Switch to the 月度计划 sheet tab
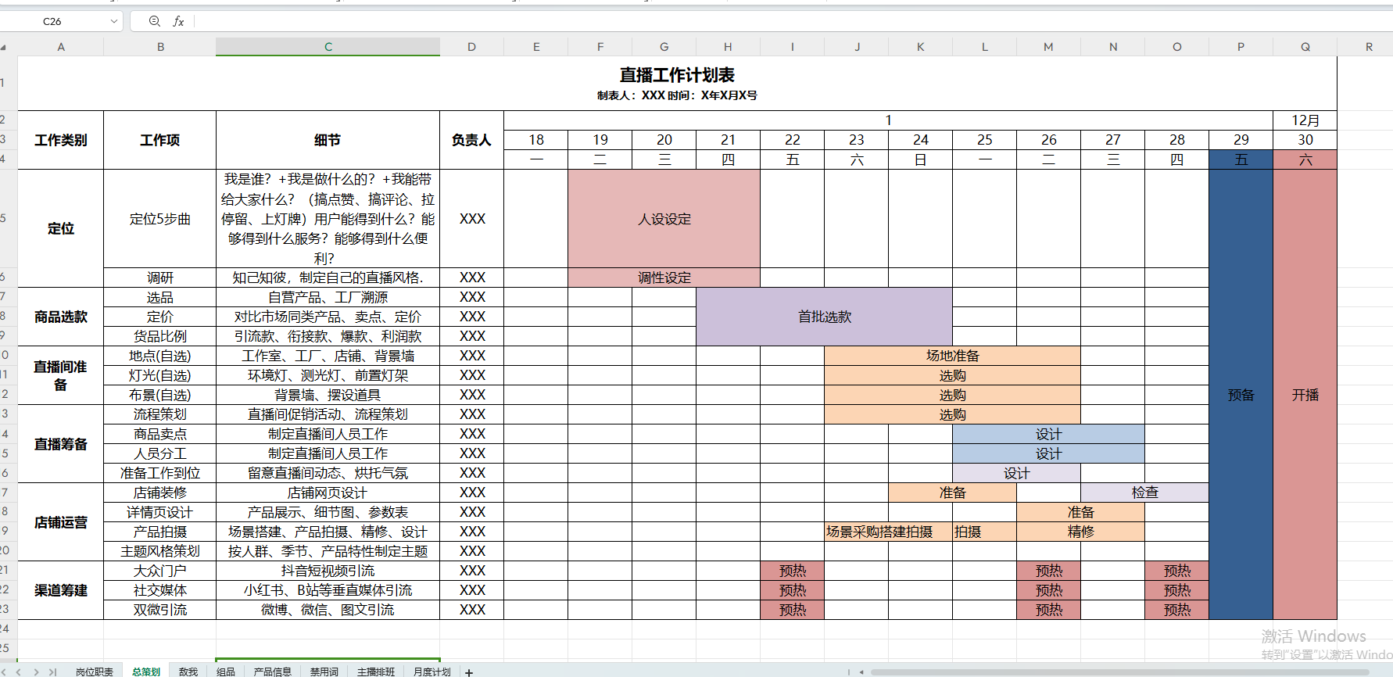 [432, 672]
